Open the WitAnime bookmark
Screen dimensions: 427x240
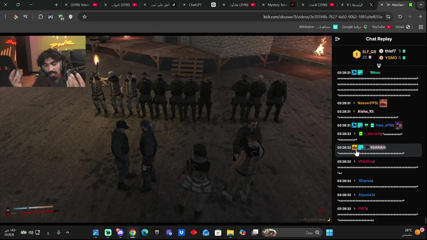(319, 27)
